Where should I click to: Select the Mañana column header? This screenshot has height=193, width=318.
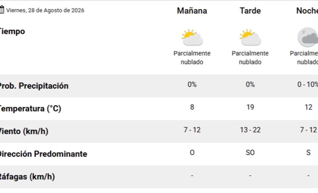[x=192, y=11]
